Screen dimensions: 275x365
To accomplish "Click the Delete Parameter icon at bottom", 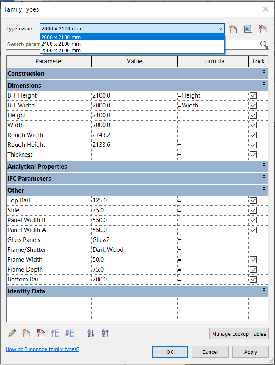I will coord(41,333).
